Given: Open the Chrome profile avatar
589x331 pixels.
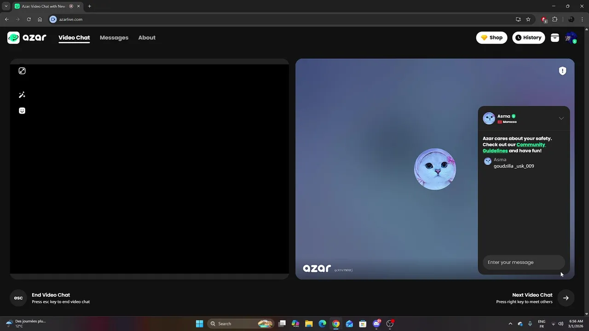Looking at the screenshot, I should [571, 19].
